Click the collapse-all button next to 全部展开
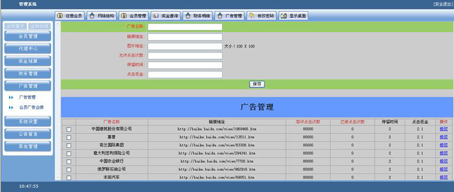The image size is (454, 192). point(39,27)
